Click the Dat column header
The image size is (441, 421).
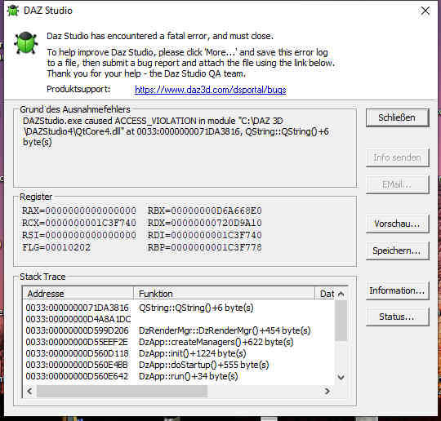325,294
